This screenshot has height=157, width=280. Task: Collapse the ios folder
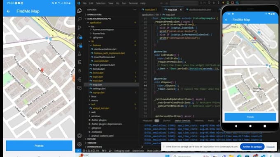coord(93,27)
